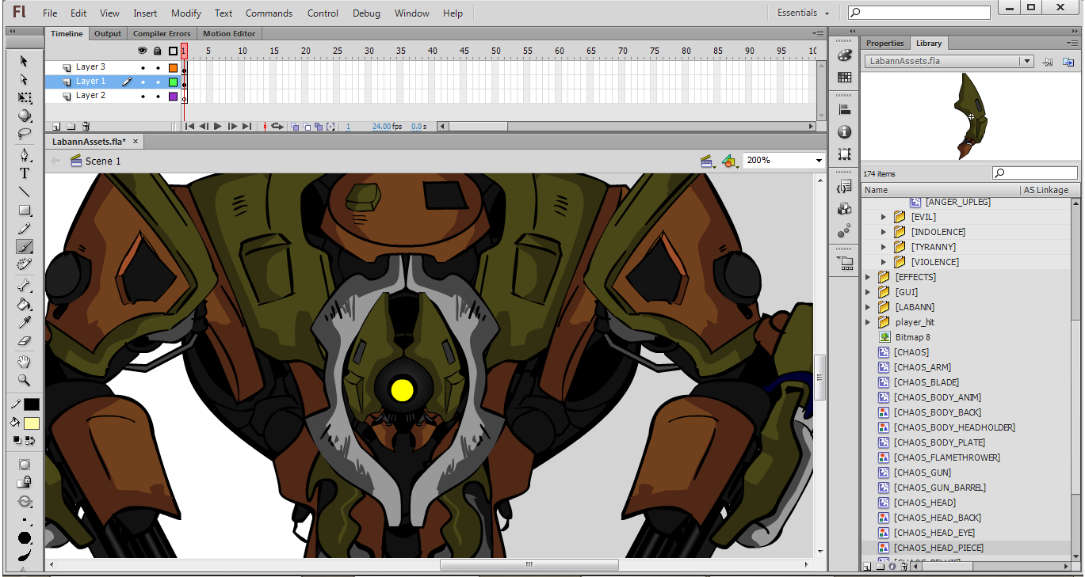Screen dimensions: 1085x577
Task: Click the New Layer icon
Action: pyautogui.click(x=56, y=127)
